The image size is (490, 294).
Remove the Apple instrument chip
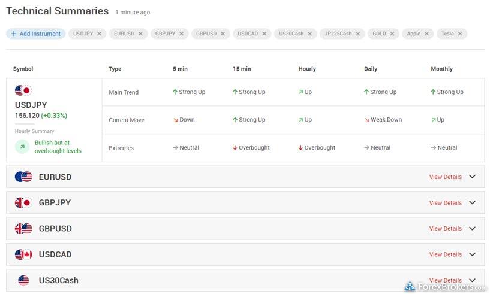(426, 34)
